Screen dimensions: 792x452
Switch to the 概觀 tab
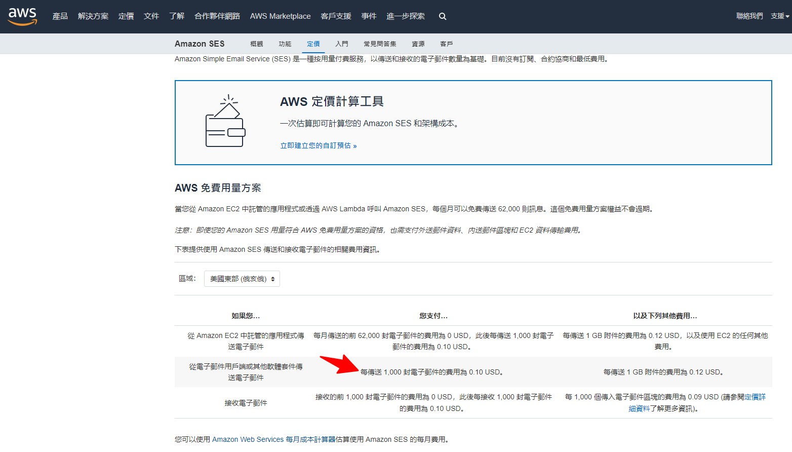[x=257, y=44]
